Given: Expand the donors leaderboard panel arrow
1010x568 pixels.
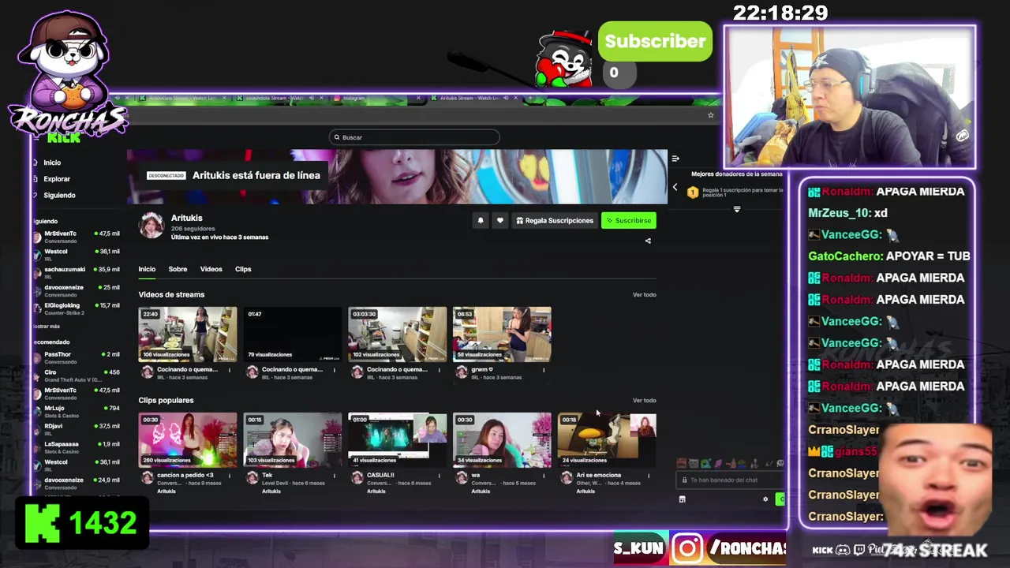Looking at the screenshot, I should (737, 209).
